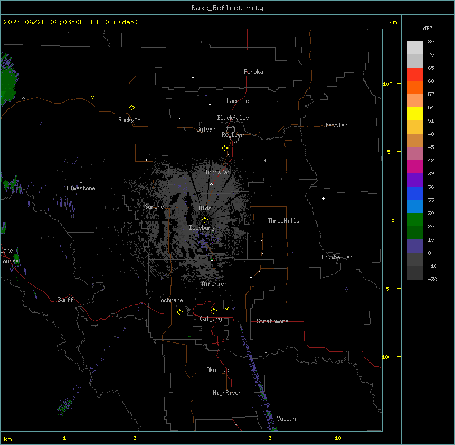
Task: Click the RockyMH town label
Action: coord(129,119)
